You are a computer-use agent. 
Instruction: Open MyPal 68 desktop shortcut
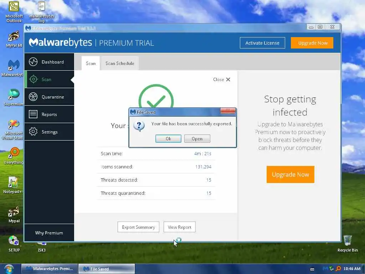pyautogui.click(x=14, y=39)
